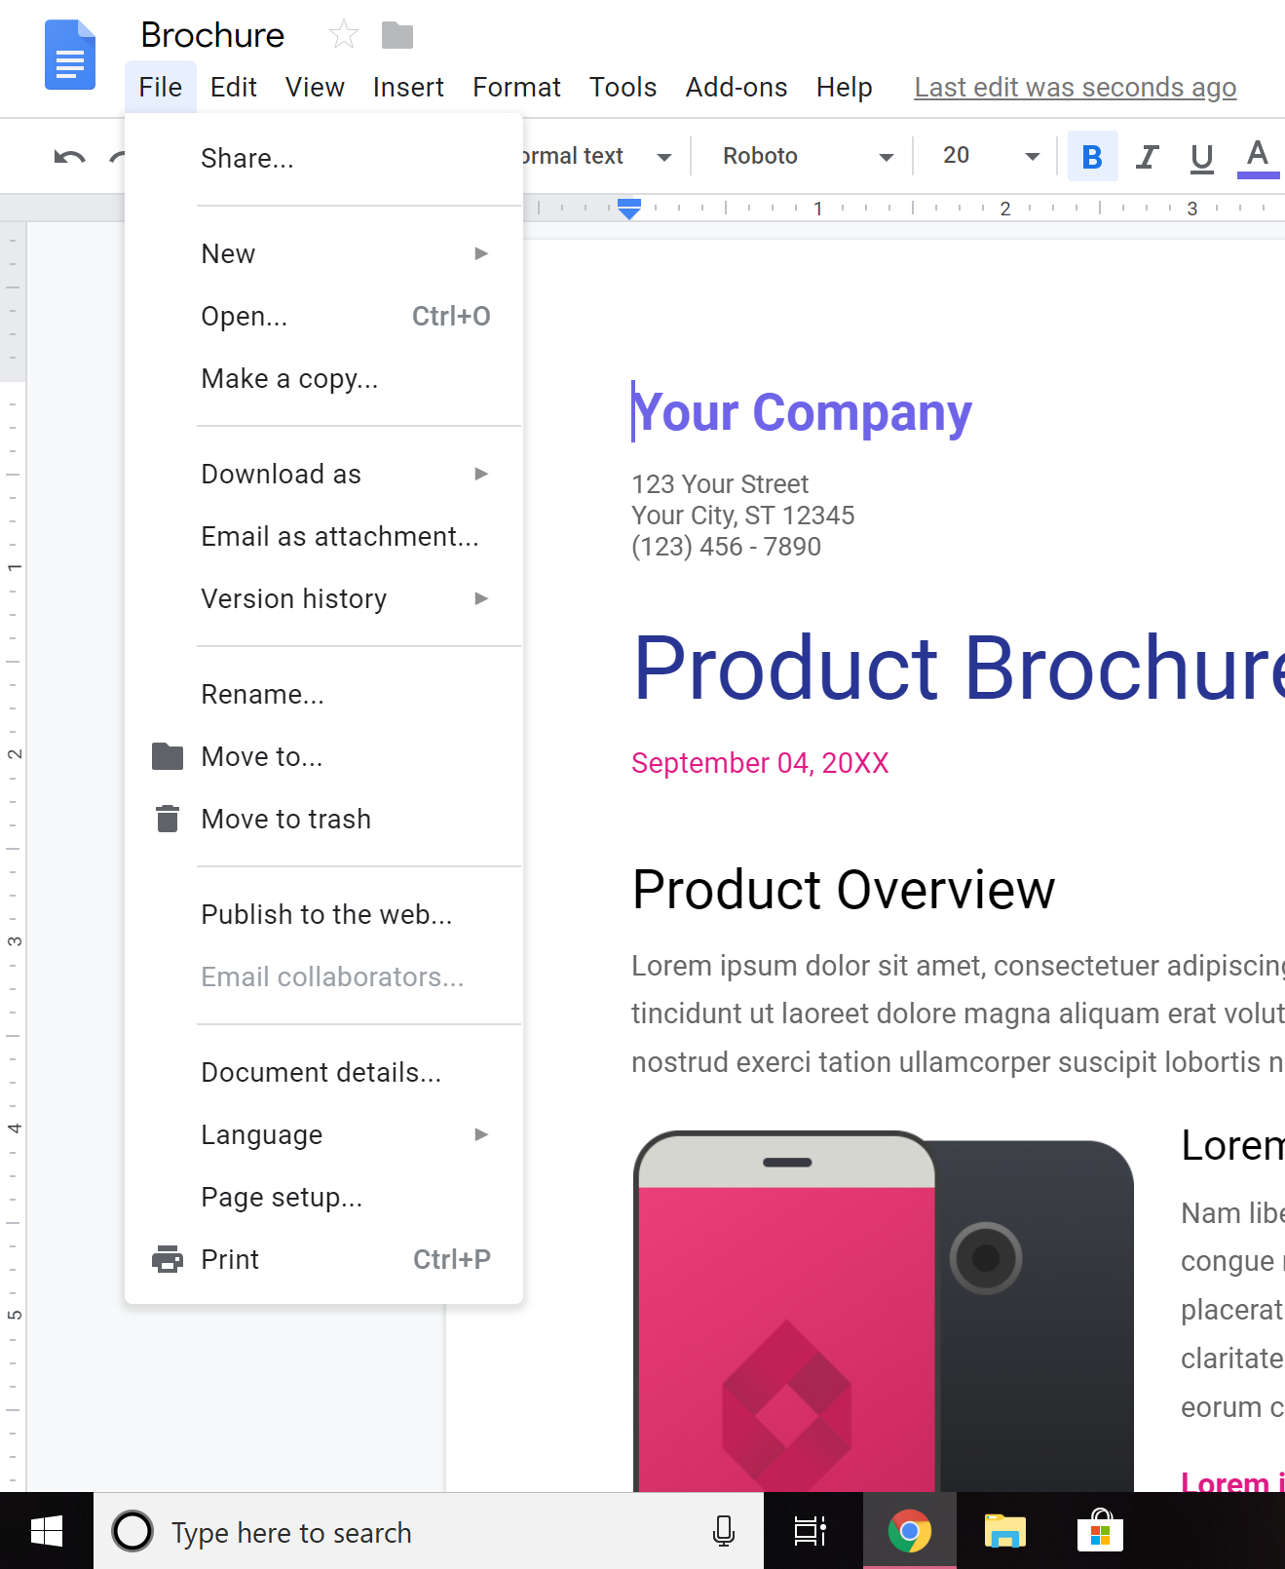Click the Windows search box
The width and height of the screenshot is (1285, 1569).
(x=409, y=1532)
